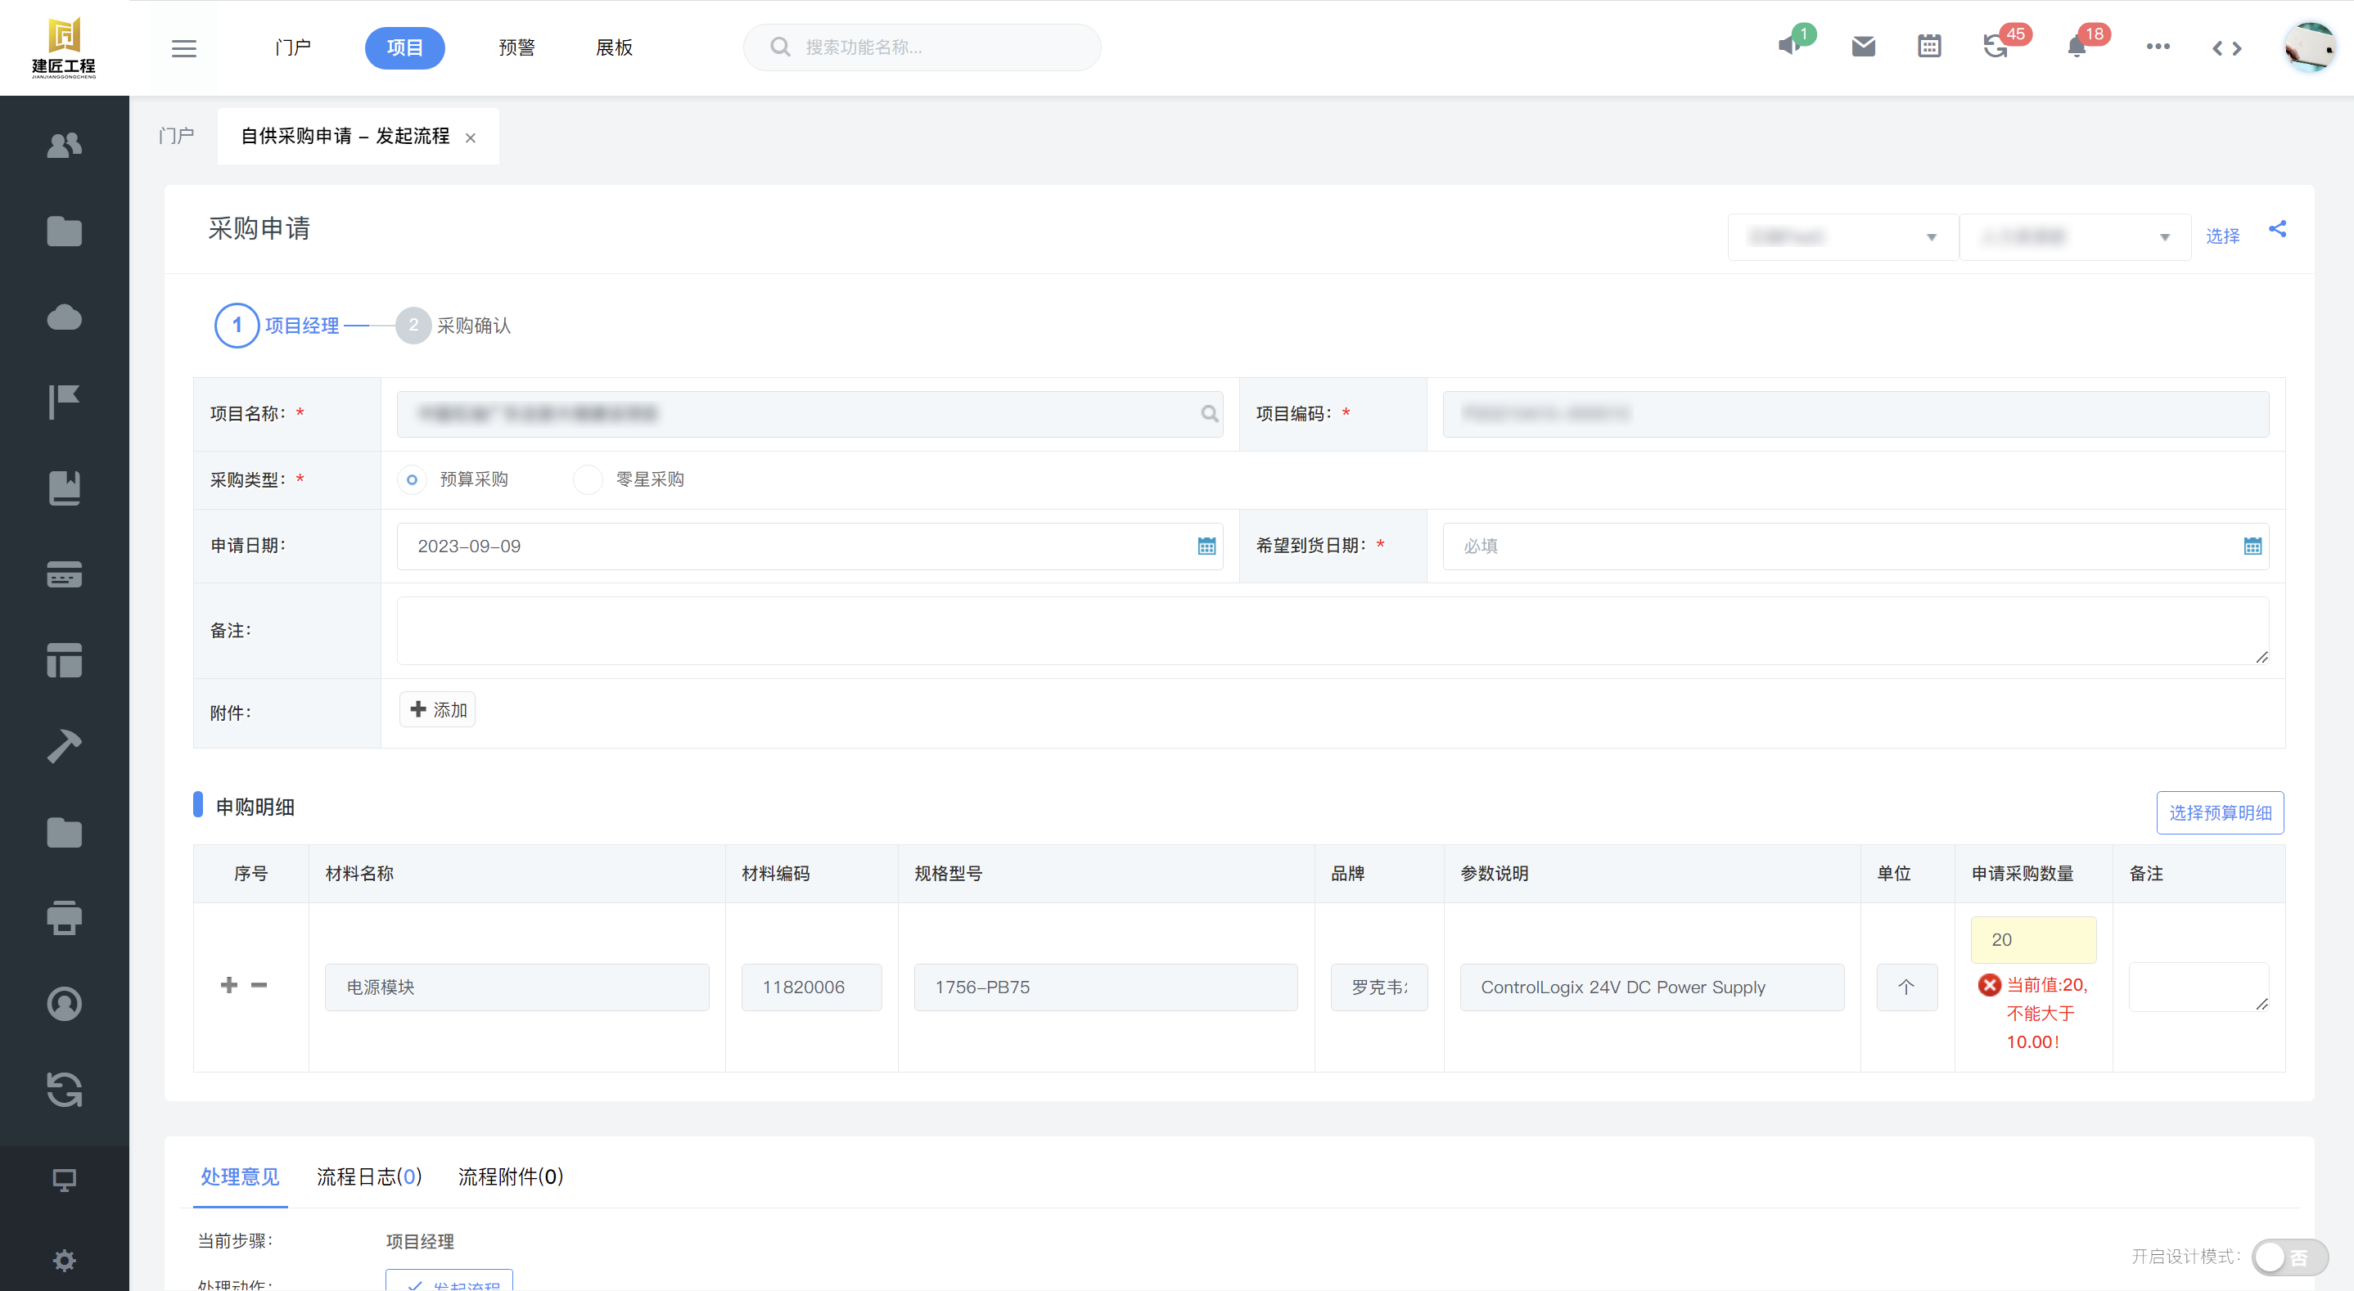
Task: Open the 预警 top menu item
Action: tap(516, 47)
